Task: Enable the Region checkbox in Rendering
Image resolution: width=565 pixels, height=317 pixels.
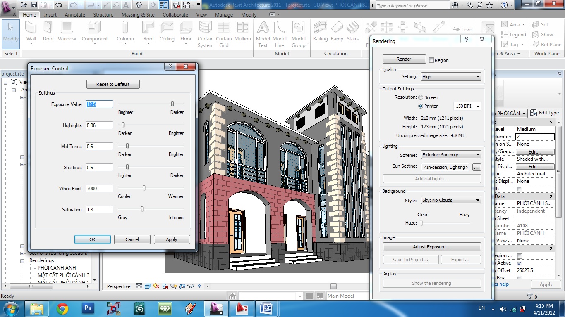Action: coord(431,60)
